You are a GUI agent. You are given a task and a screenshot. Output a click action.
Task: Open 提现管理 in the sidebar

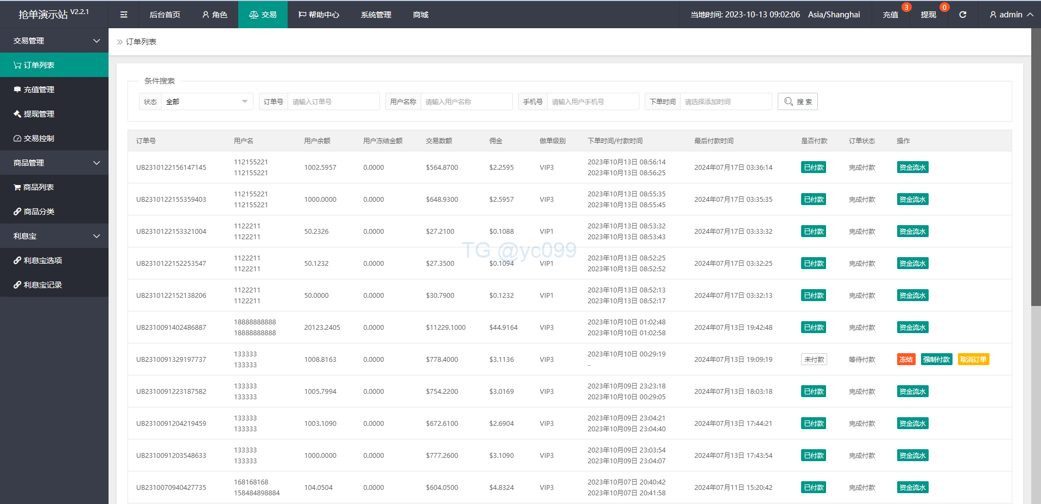(x=39, y=114)
